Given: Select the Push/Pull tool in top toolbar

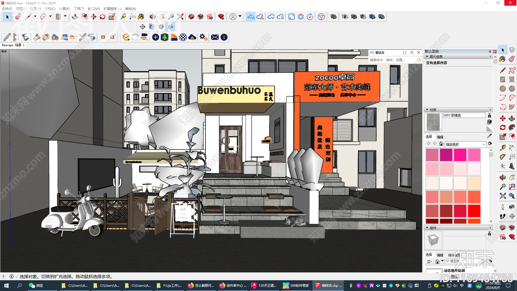Looking at the screenshot, I should [75, 16].
